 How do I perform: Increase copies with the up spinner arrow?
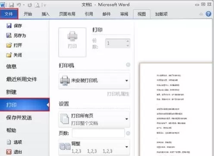pos(128,41)
